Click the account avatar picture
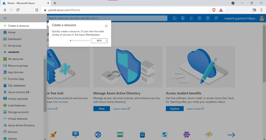The width and height of the screenshot is (266, 140). pos(262,18)
